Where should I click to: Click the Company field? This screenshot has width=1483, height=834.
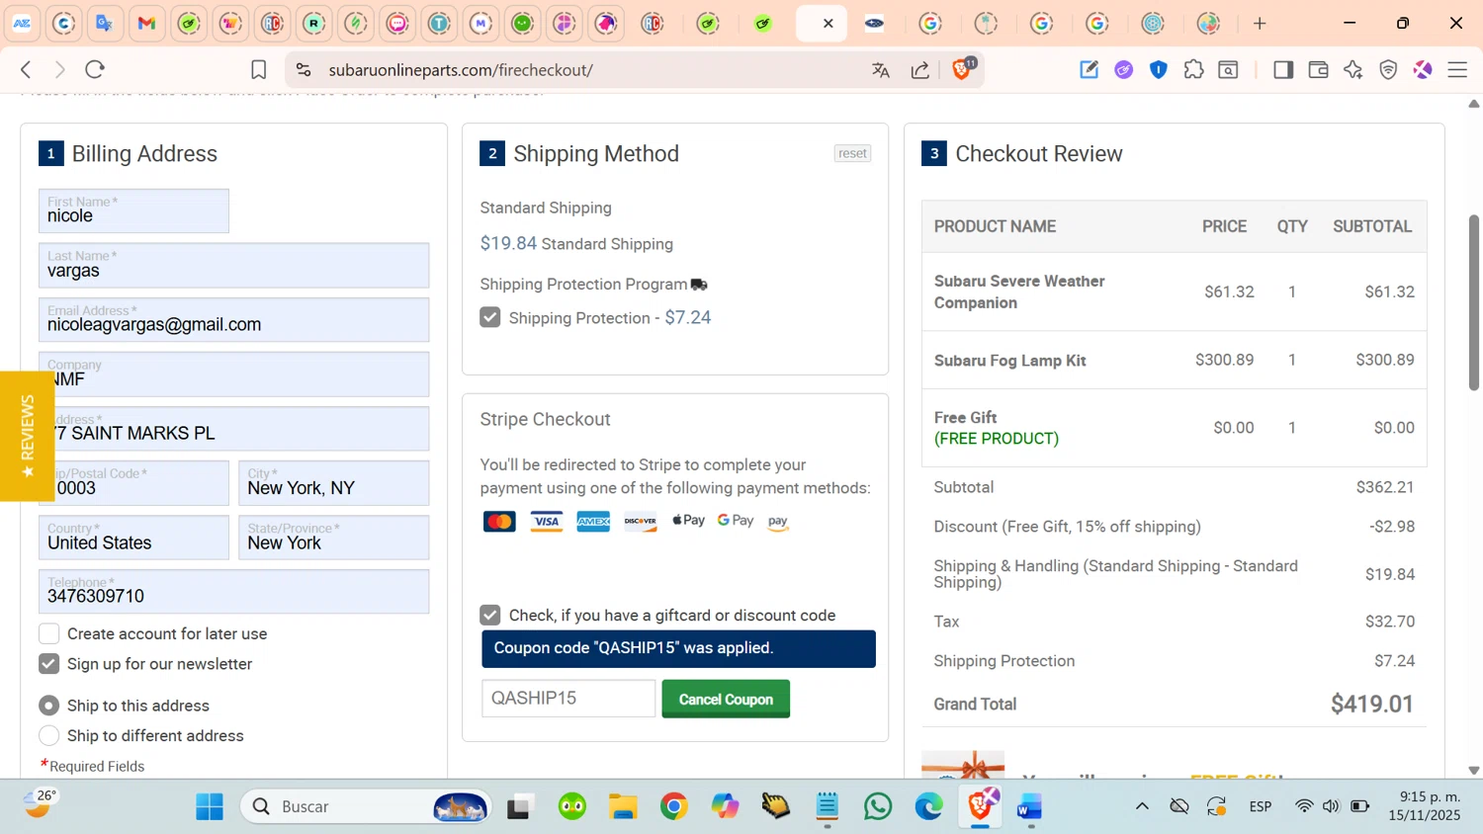click(234, 374)
